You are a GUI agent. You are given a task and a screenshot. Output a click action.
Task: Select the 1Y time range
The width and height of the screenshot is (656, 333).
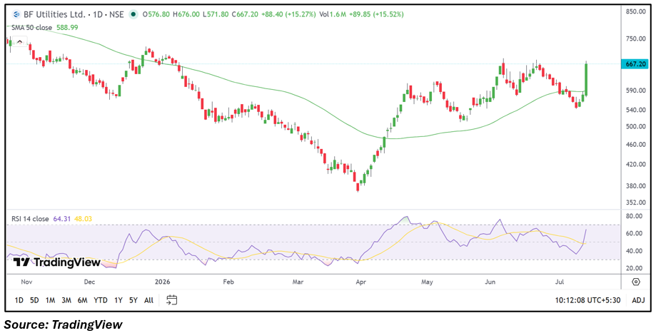tap(118, 300)
